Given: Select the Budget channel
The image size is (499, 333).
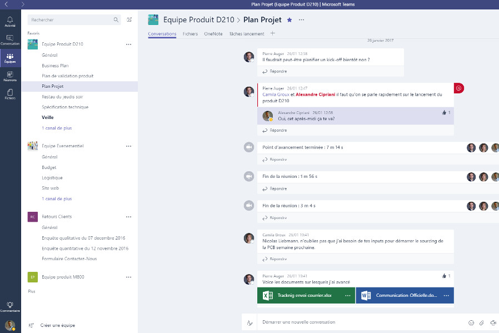Looking at the screenshot, I should 49,167.
